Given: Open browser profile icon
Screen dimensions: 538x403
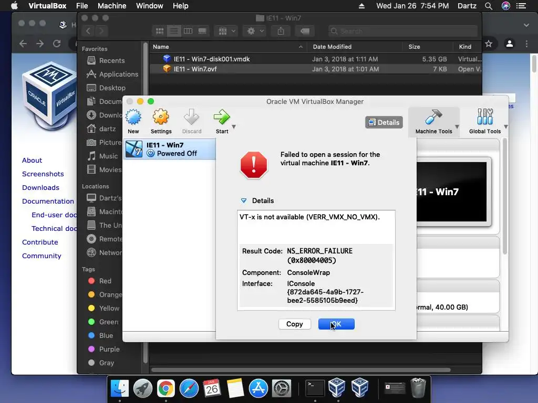Looking at the screenshot, I should (510, 44).
